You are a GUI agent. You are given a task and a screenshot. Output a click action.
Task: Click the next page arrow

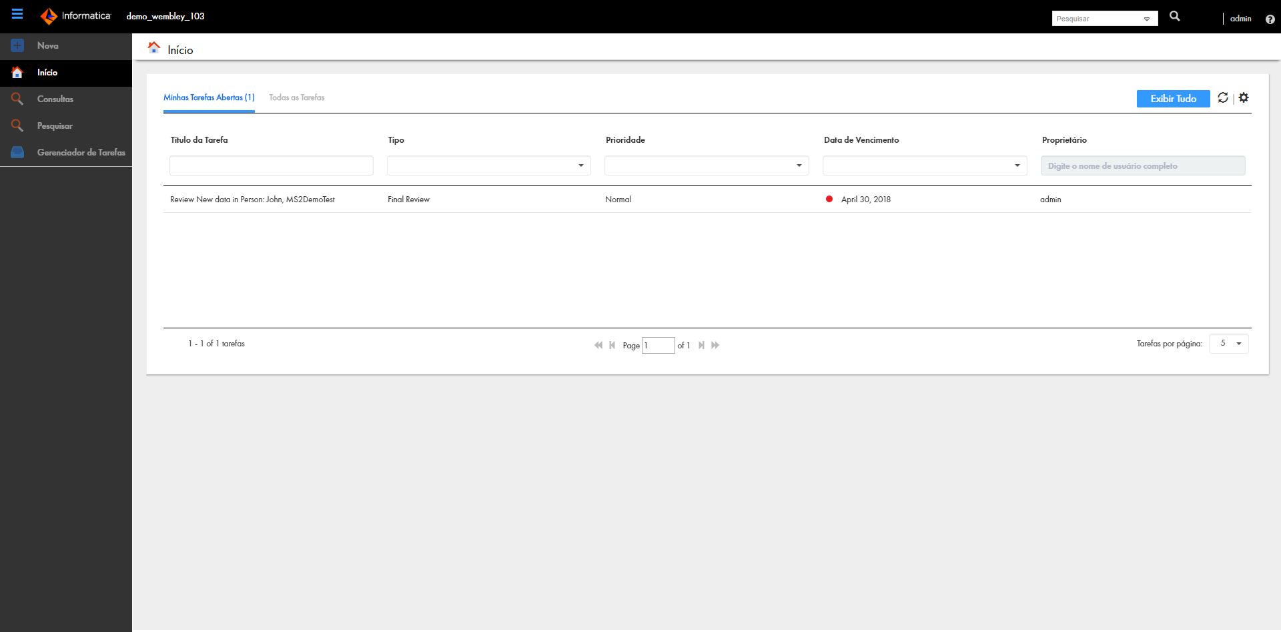click(x=701, y=345)
